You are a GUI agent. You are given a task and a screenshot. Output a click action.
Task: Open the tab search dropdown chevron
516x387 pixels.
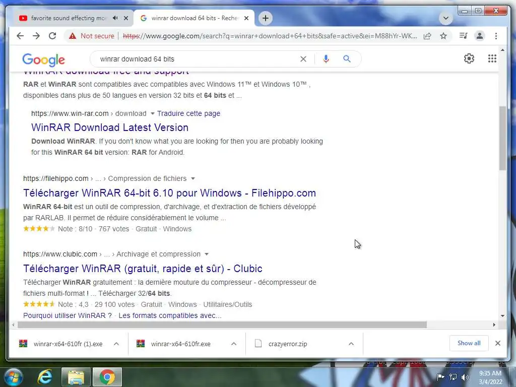pyautogui.click(x=445, y=18)
